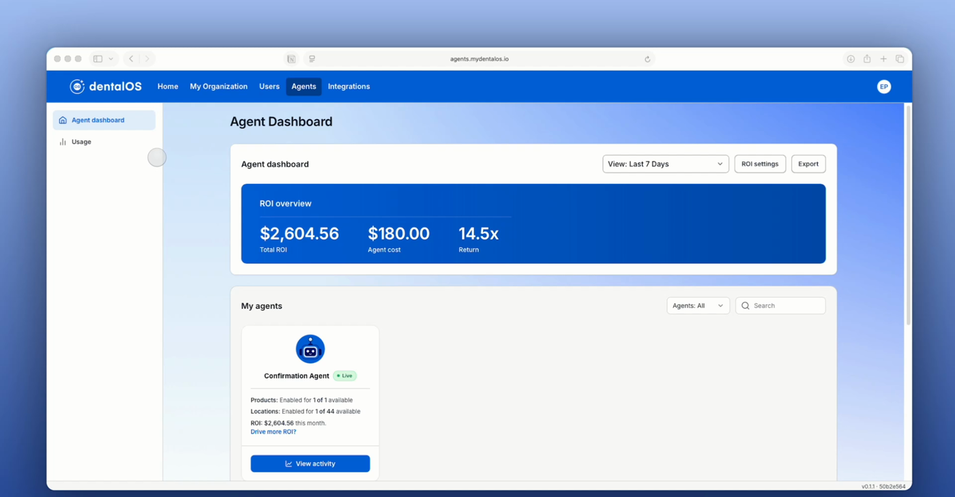Image resolution: width=955 pixels, height=497 pixels.
Task: Open the EP user avatar menu
Action: pyautogui.click(x=883, y=87)
